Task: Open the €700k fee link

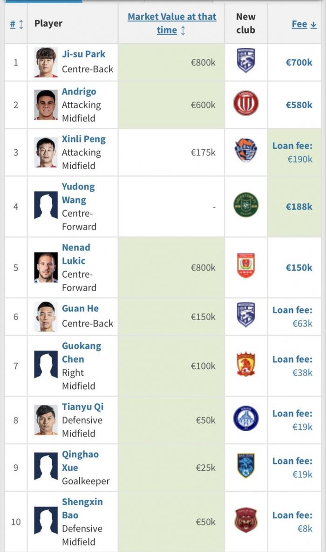Action: [299, 63]
